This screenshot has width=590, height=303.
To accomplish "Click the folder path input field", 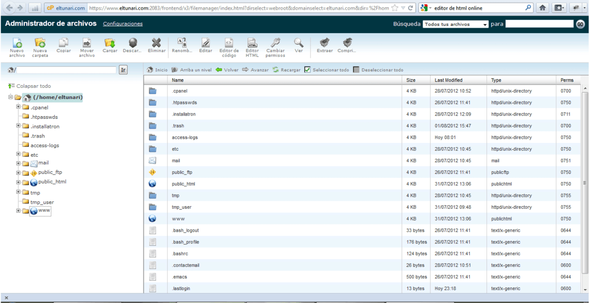I will pos(66,70).
